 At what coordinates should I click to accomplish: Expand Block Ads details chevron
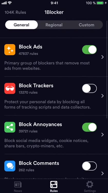point(102,57)
